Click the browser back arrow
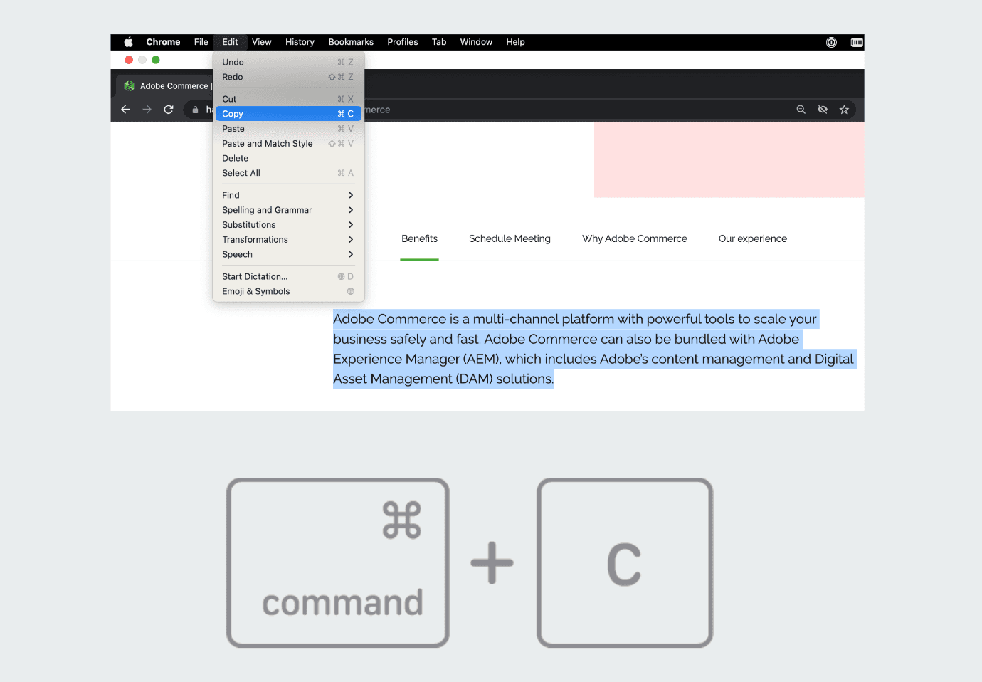The width and height of the screenshot is (982, 682). click(125, 110)
